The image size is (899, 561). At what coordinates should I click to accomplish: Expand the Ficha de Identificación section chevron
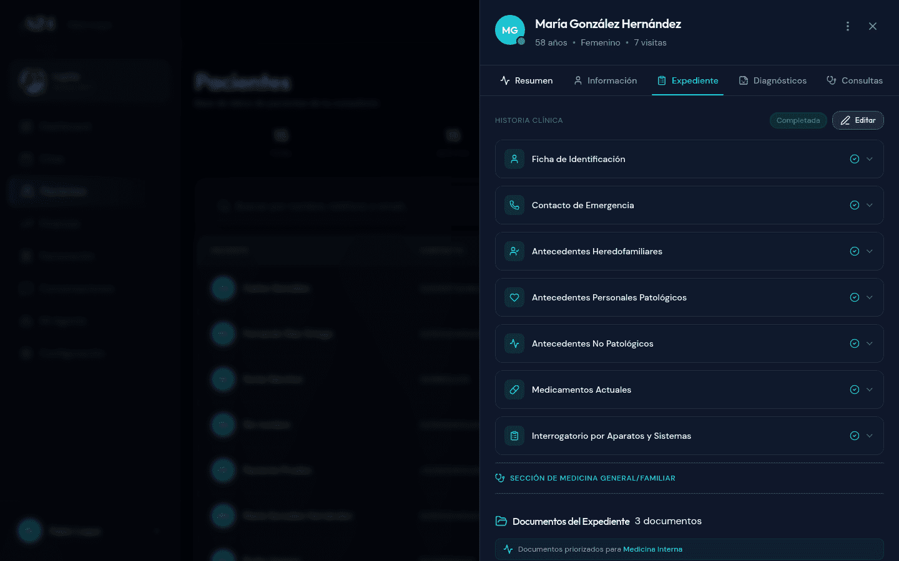pos(870,159)
